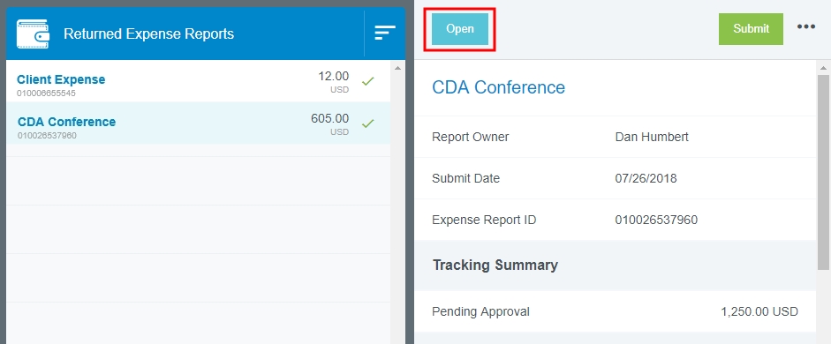Select the CDA Conference list item
This screenshot has height=344, width=831.
pyautogui.click(x=198, y=123)
